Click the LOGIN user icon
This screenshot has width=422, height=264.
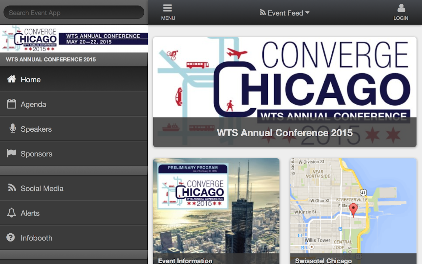401,8
